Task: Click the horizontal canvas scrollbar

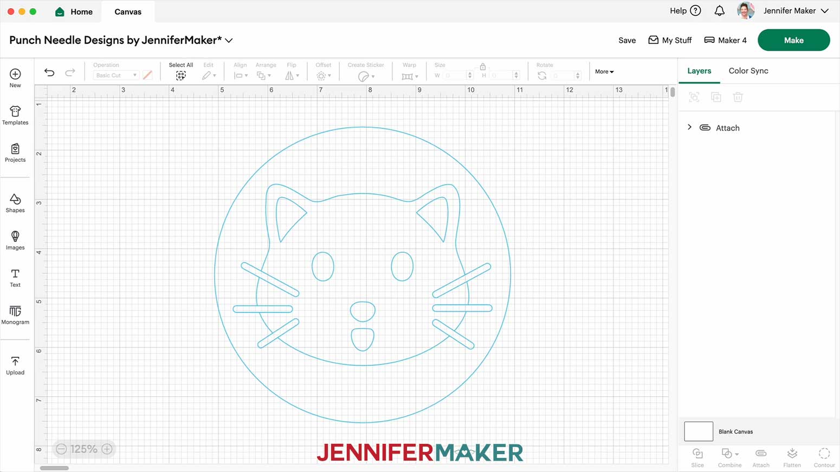Action: point(54,468)
